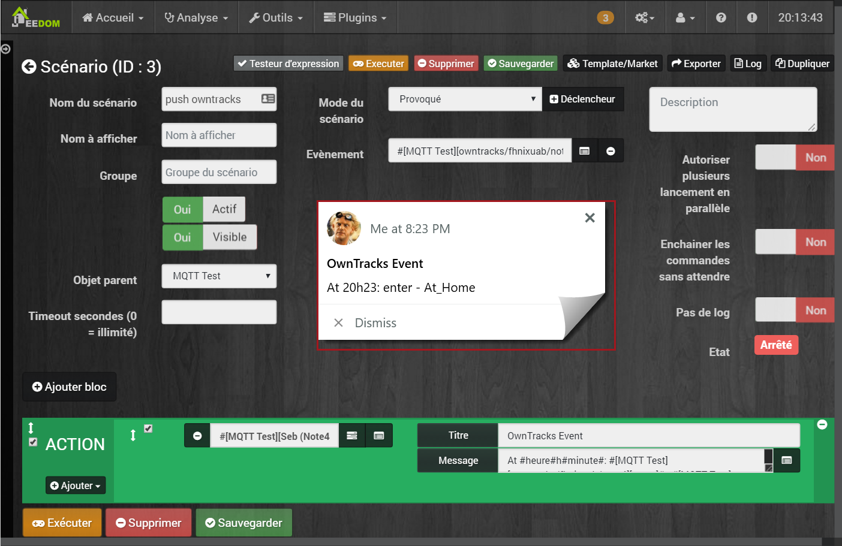Expand the Objet parent dropdown
Viewport: 842px width, 546px height.
pos(219,276)
